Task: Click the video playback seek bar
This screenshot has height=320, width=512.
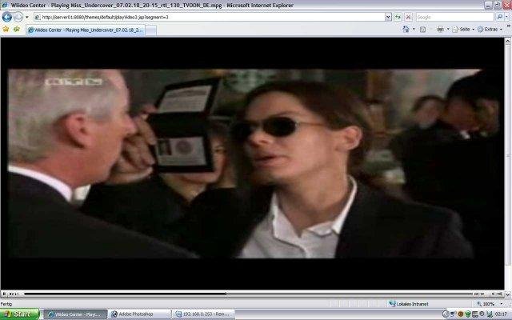Action: click(x=240, y=294)
